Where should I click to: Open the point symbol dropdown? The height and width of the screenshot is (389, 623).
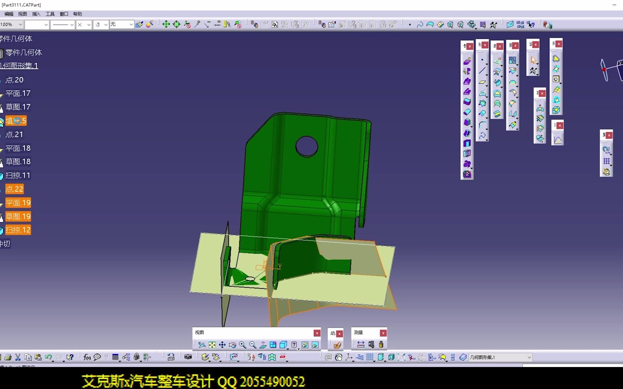pyautogui.click(x=84, y=24)
